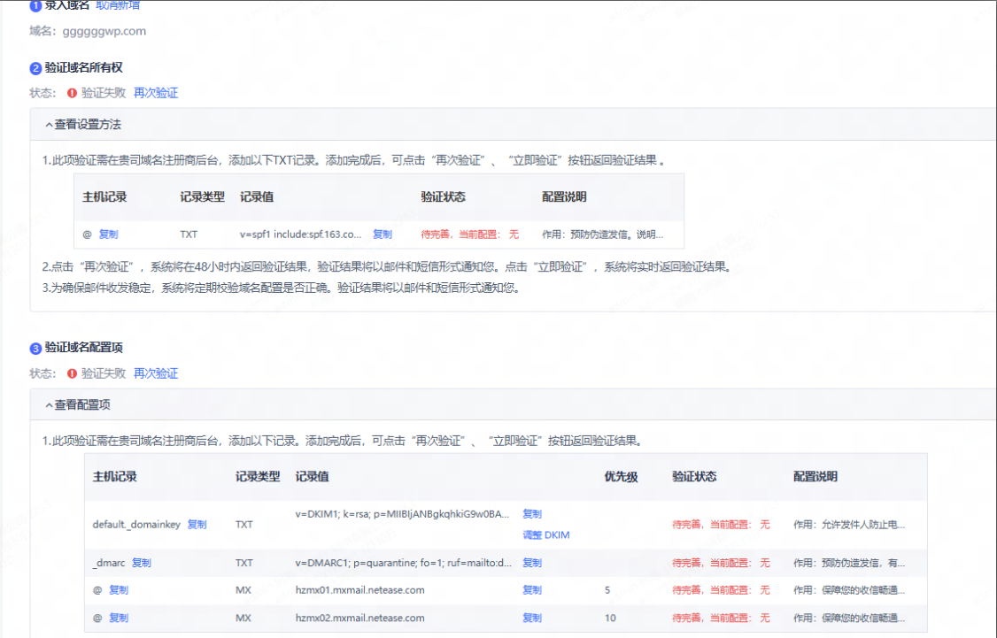This screenshot has height=638, width=997.
Task: Click the v=DKIM1; k=rsa record value
Action: click(403, 513)
